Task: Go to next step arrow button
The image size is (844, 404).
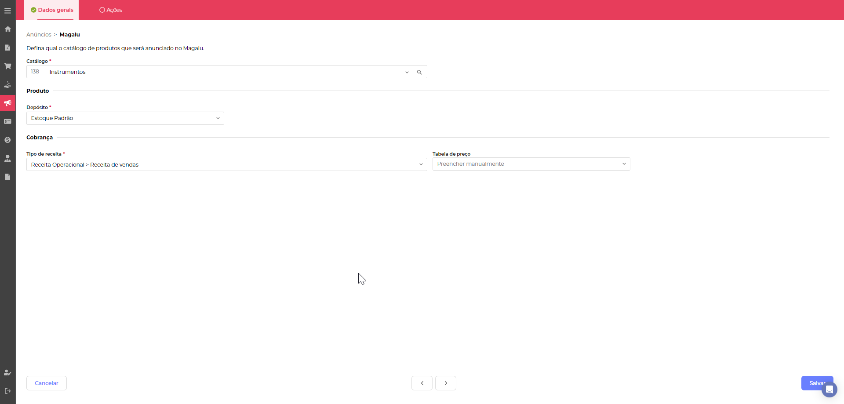Action: pyautogui.click(x=446, y=383)
